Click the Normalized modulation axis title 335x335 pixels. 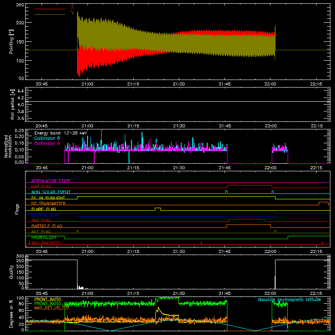pyautogui.click(x=8, y=146)
